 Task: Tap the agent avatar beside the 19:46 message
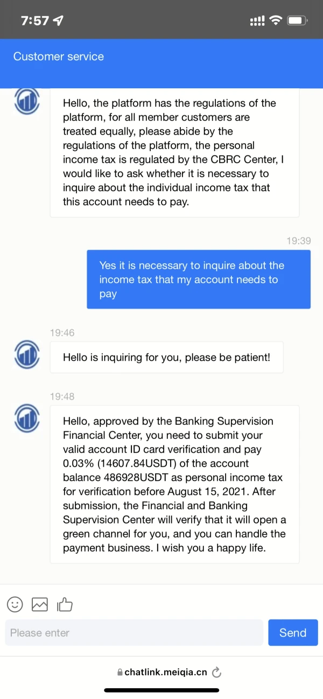[x=27, y=356]
